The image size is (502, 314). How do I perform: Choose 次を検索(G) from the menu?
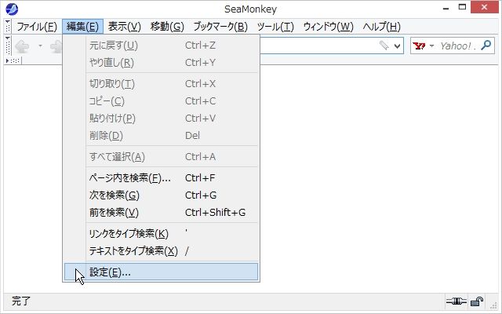click(x=161, y=195)
